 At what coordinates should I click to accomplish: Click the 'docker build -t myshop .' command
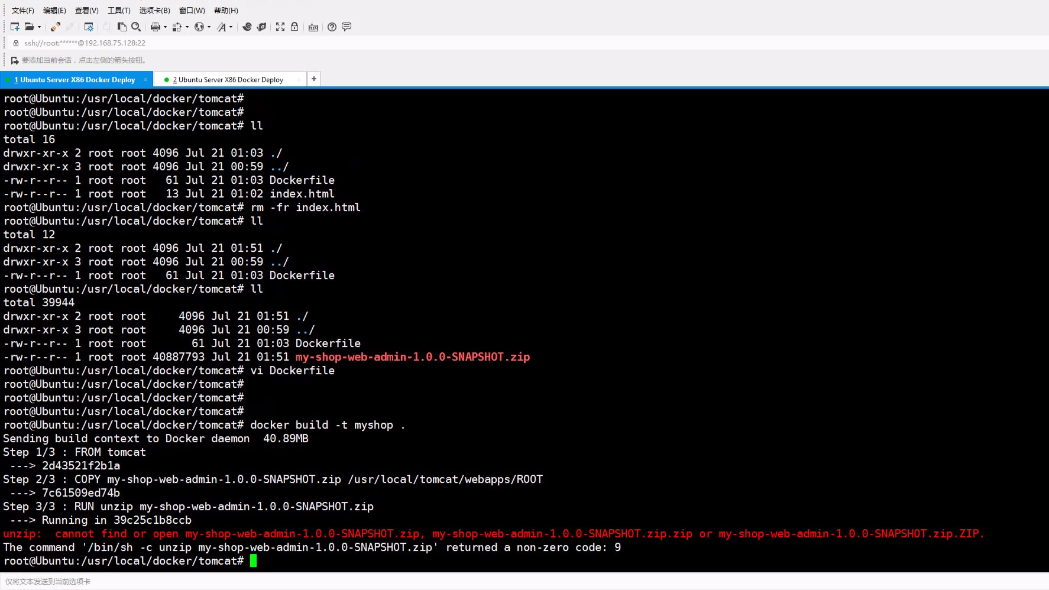click(x=328, y=425)
